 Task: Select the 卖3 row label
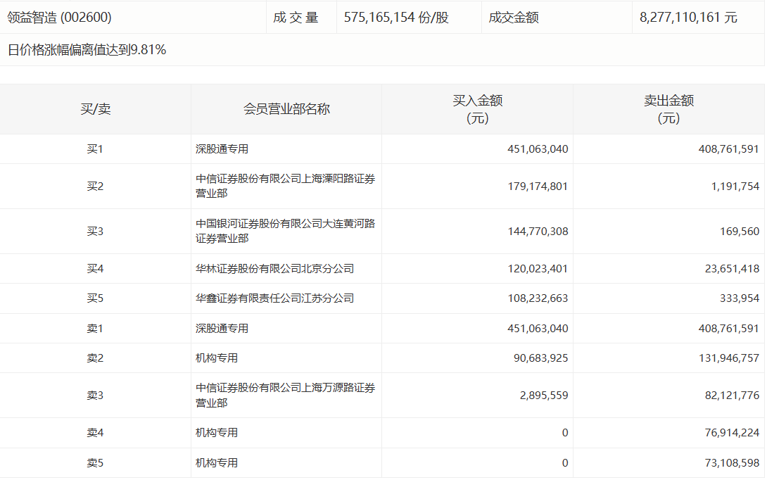[x=96, y=396]
